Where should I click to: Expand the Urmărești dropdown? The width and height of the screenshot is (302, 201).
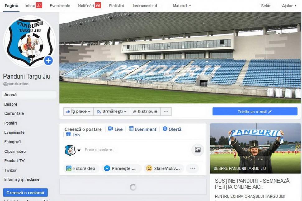112,111
